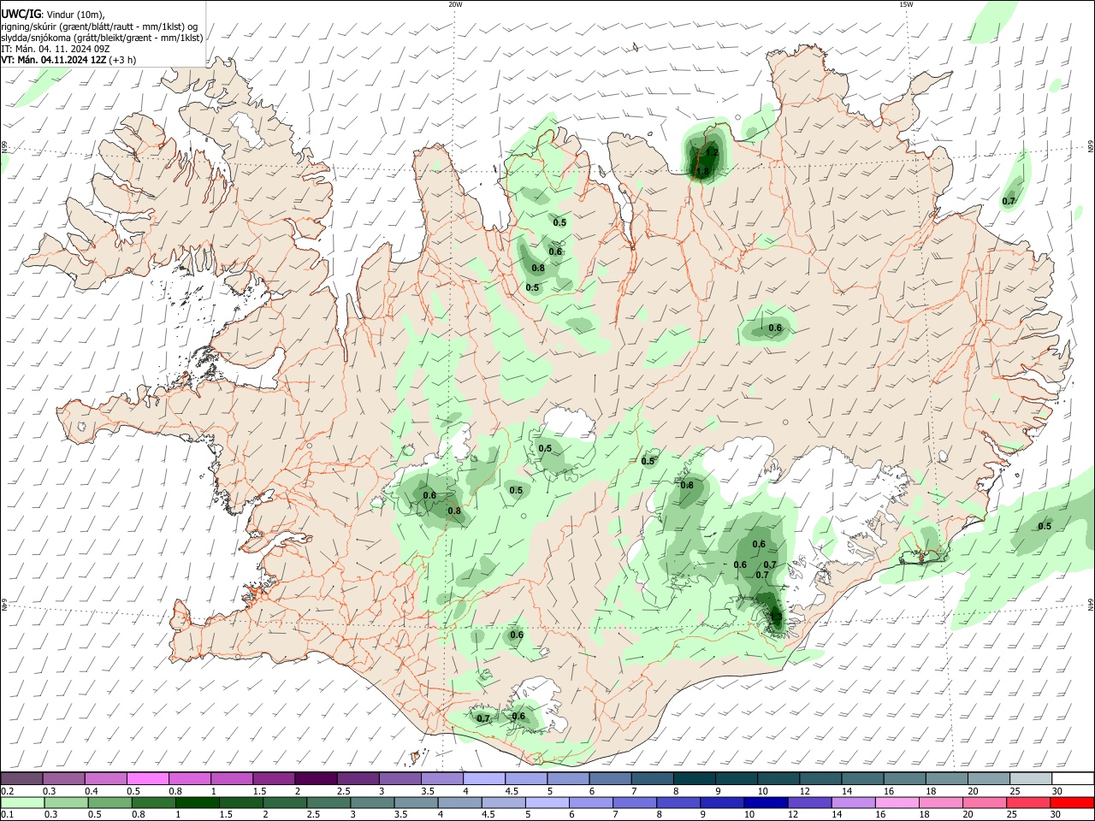Click the 'VT: Mán. 04.11.2024 12Z (+3 h)' line
Image resolution: width=1095 pixels, height=821 pixels.
coord(68,60)
